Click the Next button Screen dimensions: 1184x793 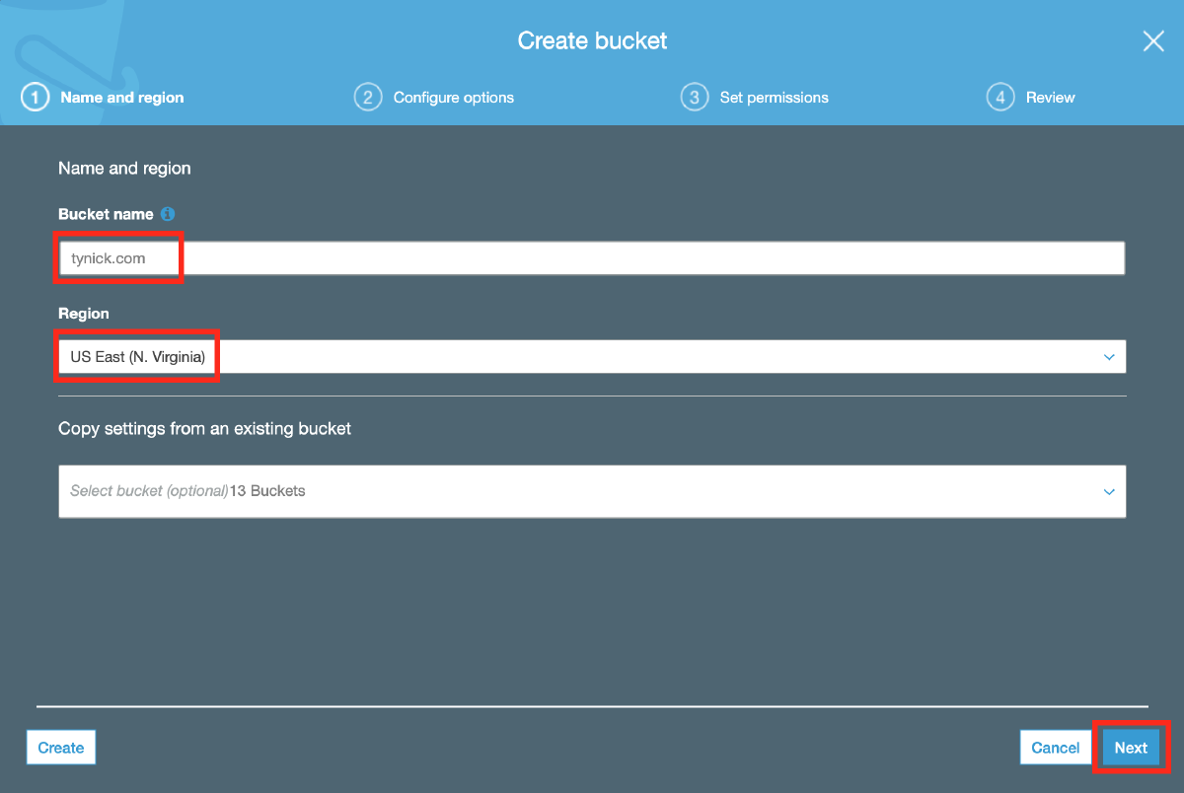click(1131, 748)
